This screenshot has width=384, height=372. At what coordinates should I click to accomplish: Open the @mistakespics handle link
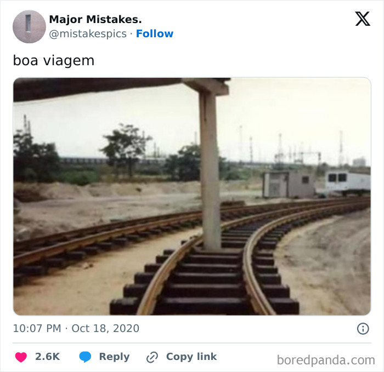(x=88, y=34)
